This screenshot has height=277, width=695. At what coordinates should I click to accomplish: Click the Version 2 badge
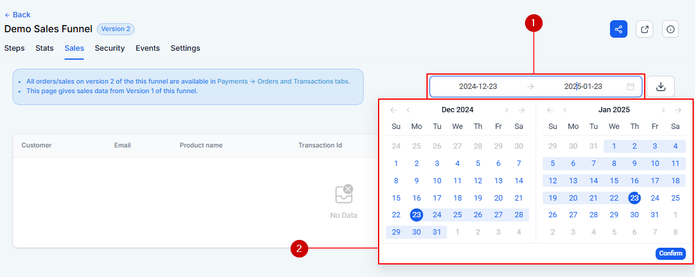coord(115,29)
